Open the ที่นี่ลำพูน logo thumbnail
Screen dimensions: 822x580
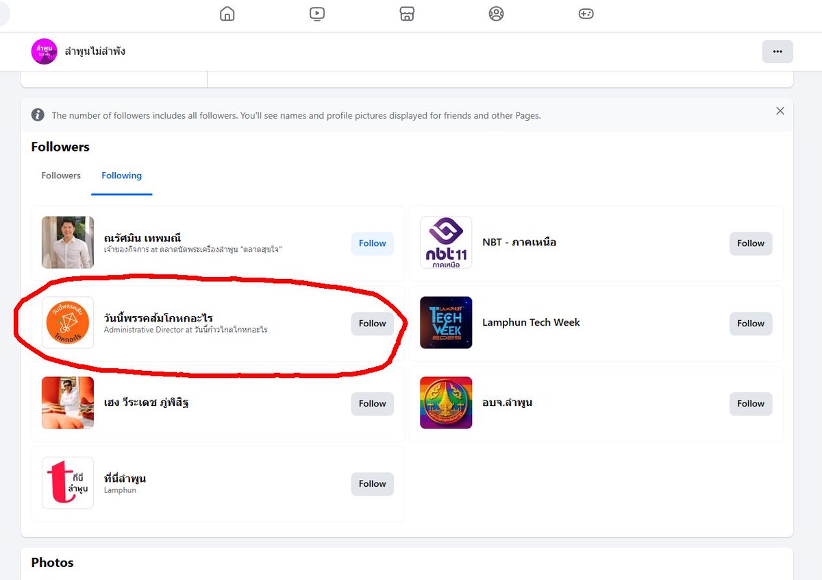[68, 483]
